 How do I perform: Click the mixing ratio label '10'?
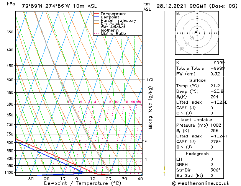point(116,102)
